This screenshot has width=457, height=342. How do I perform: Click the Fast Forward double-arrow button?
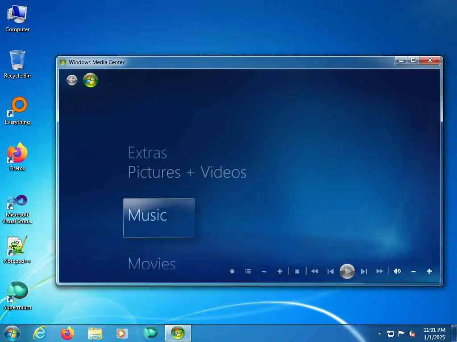pyautogui.click(x=379, y=271)
